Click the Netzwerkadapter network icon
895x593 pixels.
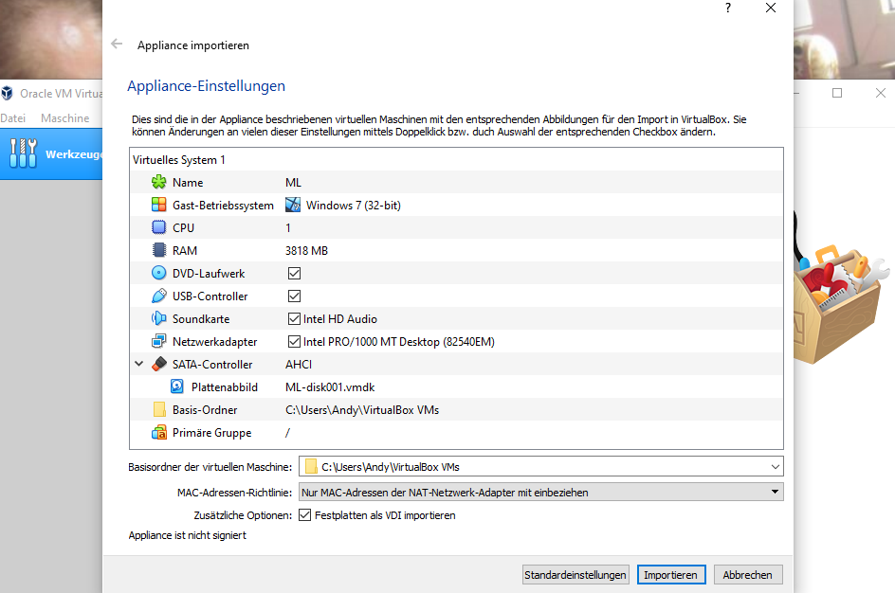(x=158, y=342)
